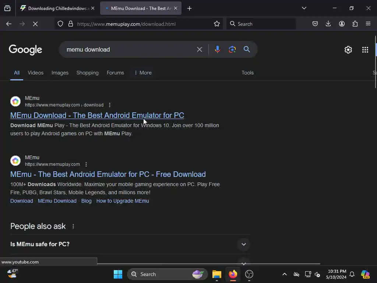
Task: Switch to Images results
Action: 60,73
